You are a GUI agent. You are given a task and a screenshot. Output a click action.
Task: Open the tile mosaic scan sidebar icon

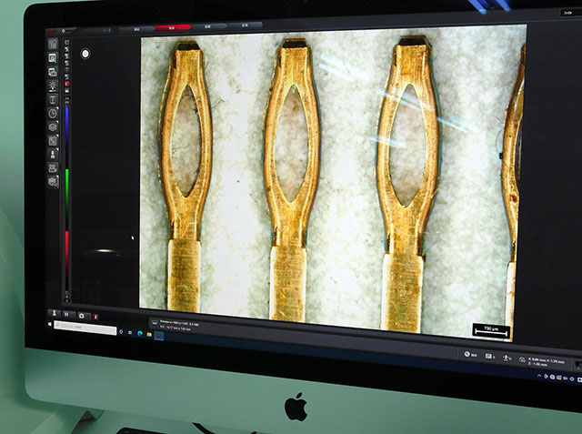53,141
